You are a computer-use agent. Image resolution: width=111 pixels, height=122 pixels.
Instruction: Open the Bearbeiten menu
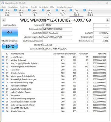[x=13, y=7]
